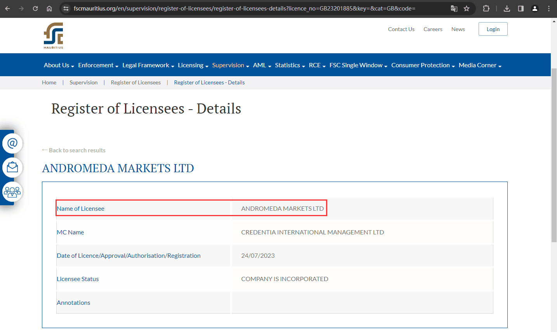Click the ANDROMEDA MARKETS LTD table value
The height and width of the screenshot is (332, 557).
(x=282, y=209)
